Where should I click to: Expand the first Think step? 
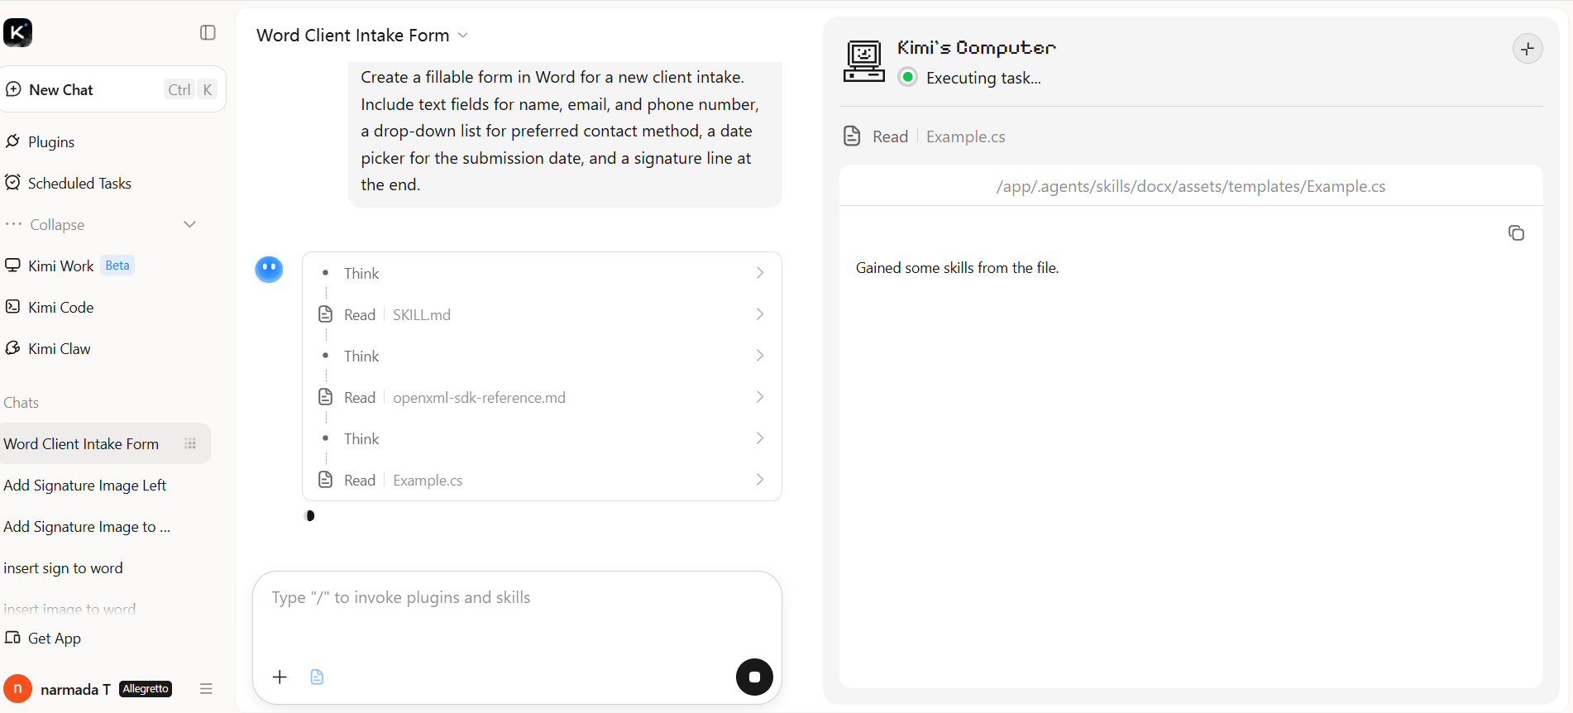pyautogui.click(x=542, y=274)
